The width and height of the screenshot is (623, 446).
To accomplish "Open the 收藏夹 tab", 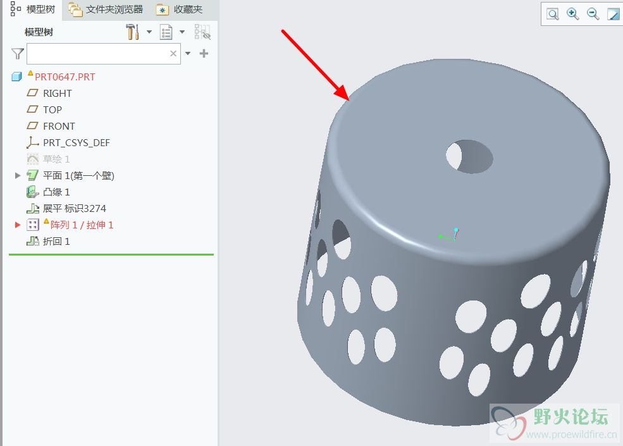I will (180, 9).
